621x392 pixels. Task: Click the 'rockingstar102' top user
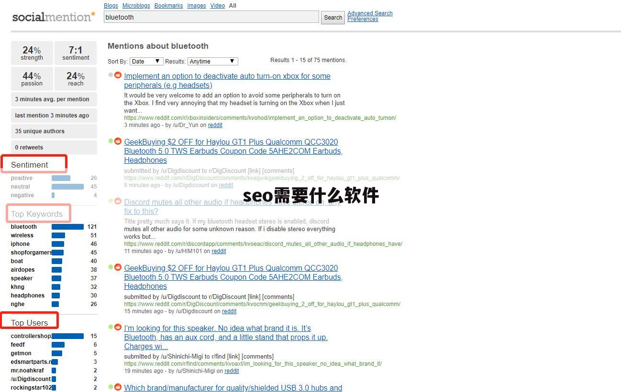click(x=31, y=388)
